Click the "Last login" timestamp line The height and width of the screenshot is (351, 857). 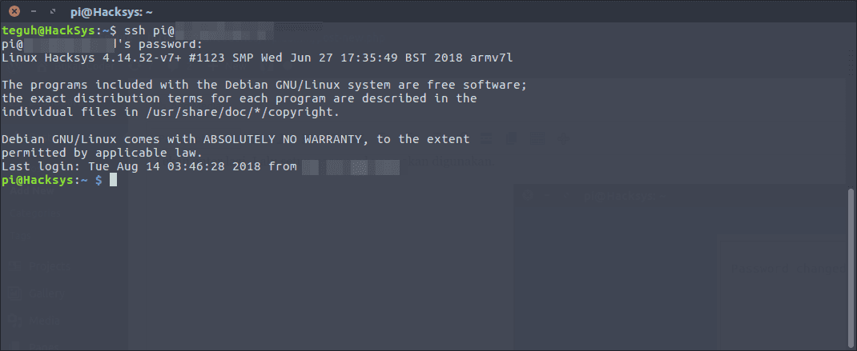pyautogui.click(x=149, y=166)
